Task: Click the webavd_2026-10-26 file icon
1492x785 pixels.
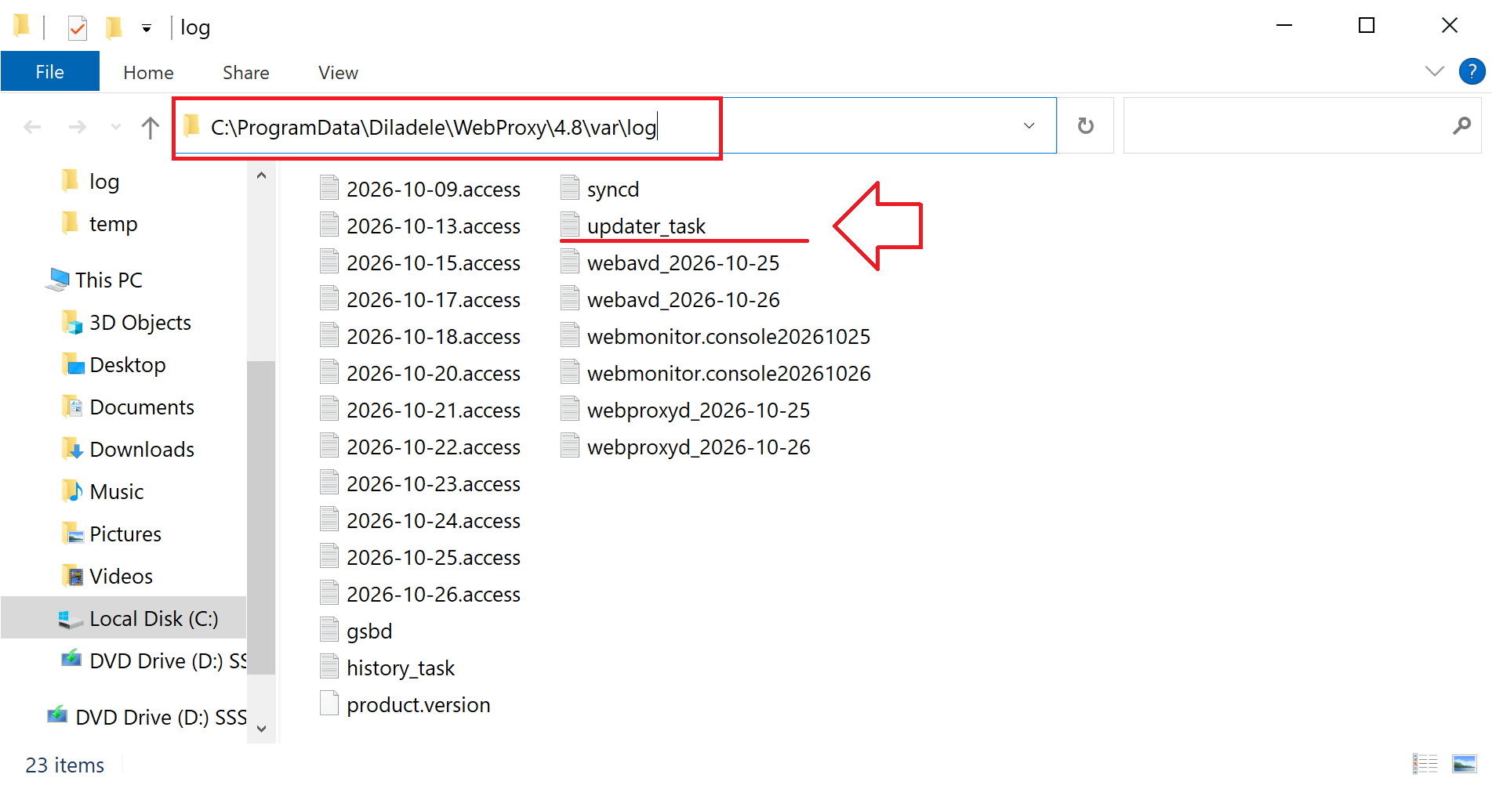Action: coord(570,298)
